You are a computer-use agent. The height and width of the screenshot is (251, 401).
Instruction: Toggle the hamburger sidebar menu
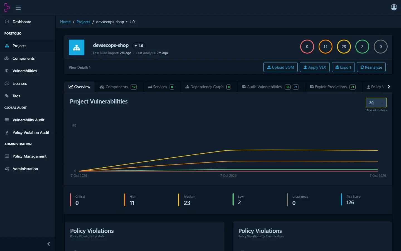tap(18, 8)
